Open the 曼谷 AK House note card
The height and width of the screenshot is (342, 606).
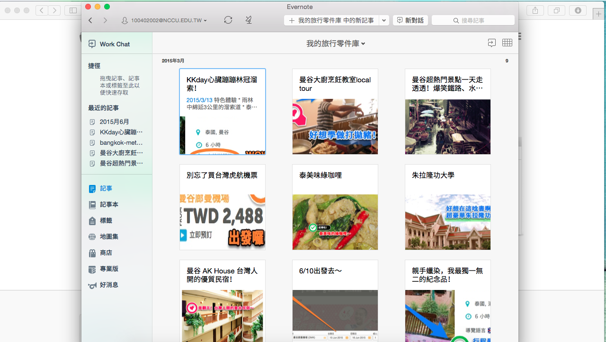[x=223, y=301]
